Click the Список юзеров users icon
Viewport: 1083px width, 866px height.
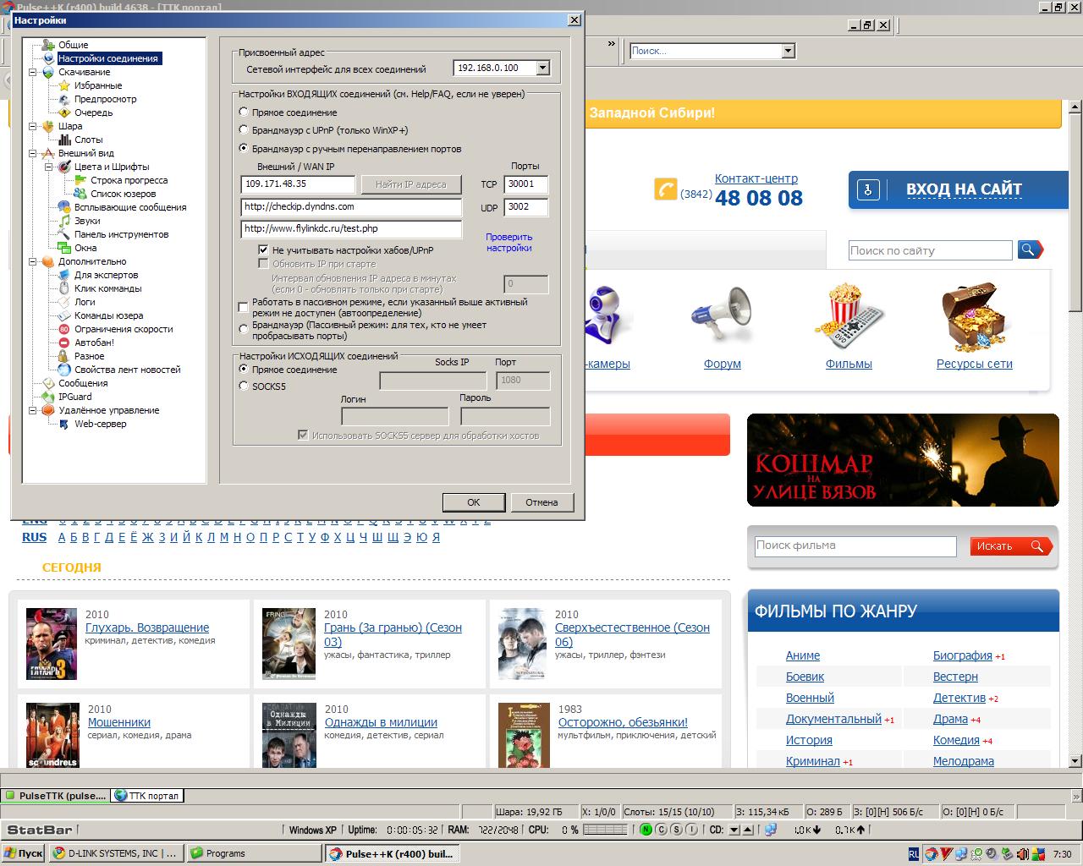(80, 194)
